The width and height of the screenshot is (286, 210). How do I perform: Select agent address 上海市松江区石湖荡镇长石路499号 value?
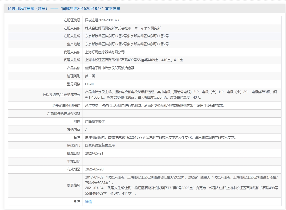(134, 60)
